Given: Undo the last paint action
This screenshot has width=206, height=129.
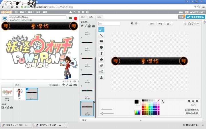Looking at the screenshot, I should (x=132, y=24).
